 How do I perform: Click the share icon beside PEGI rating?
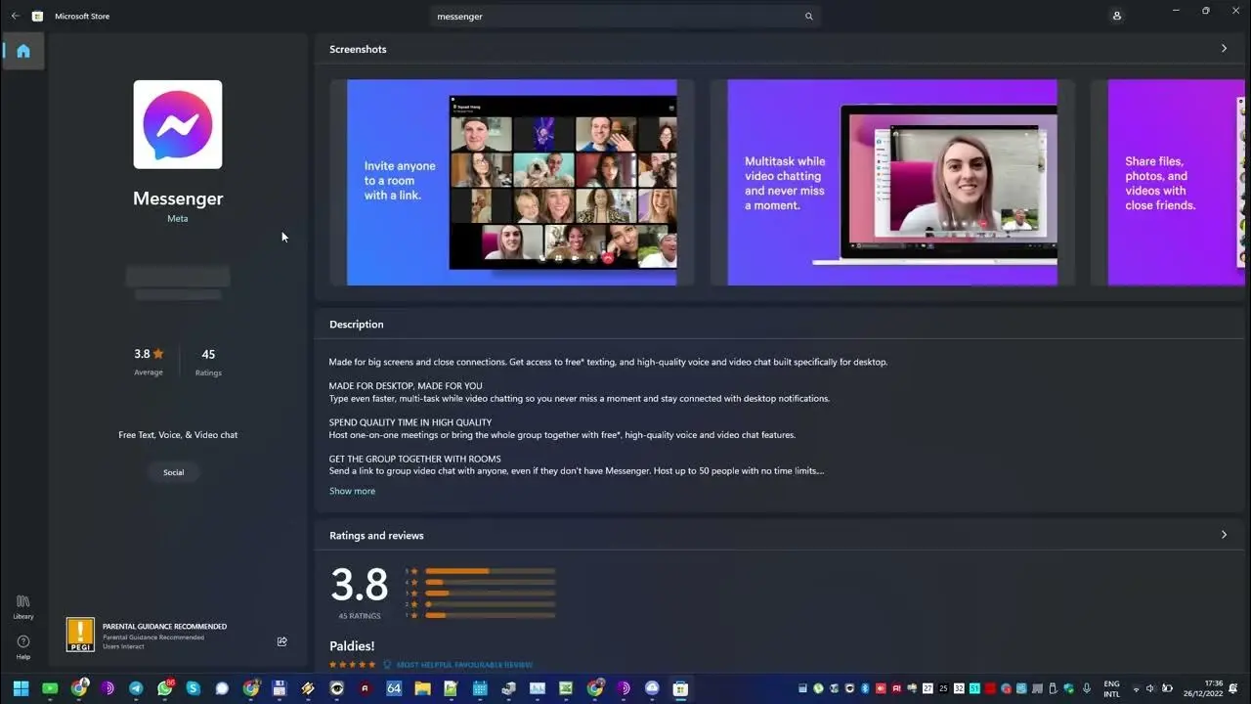(x=281, y=641)
